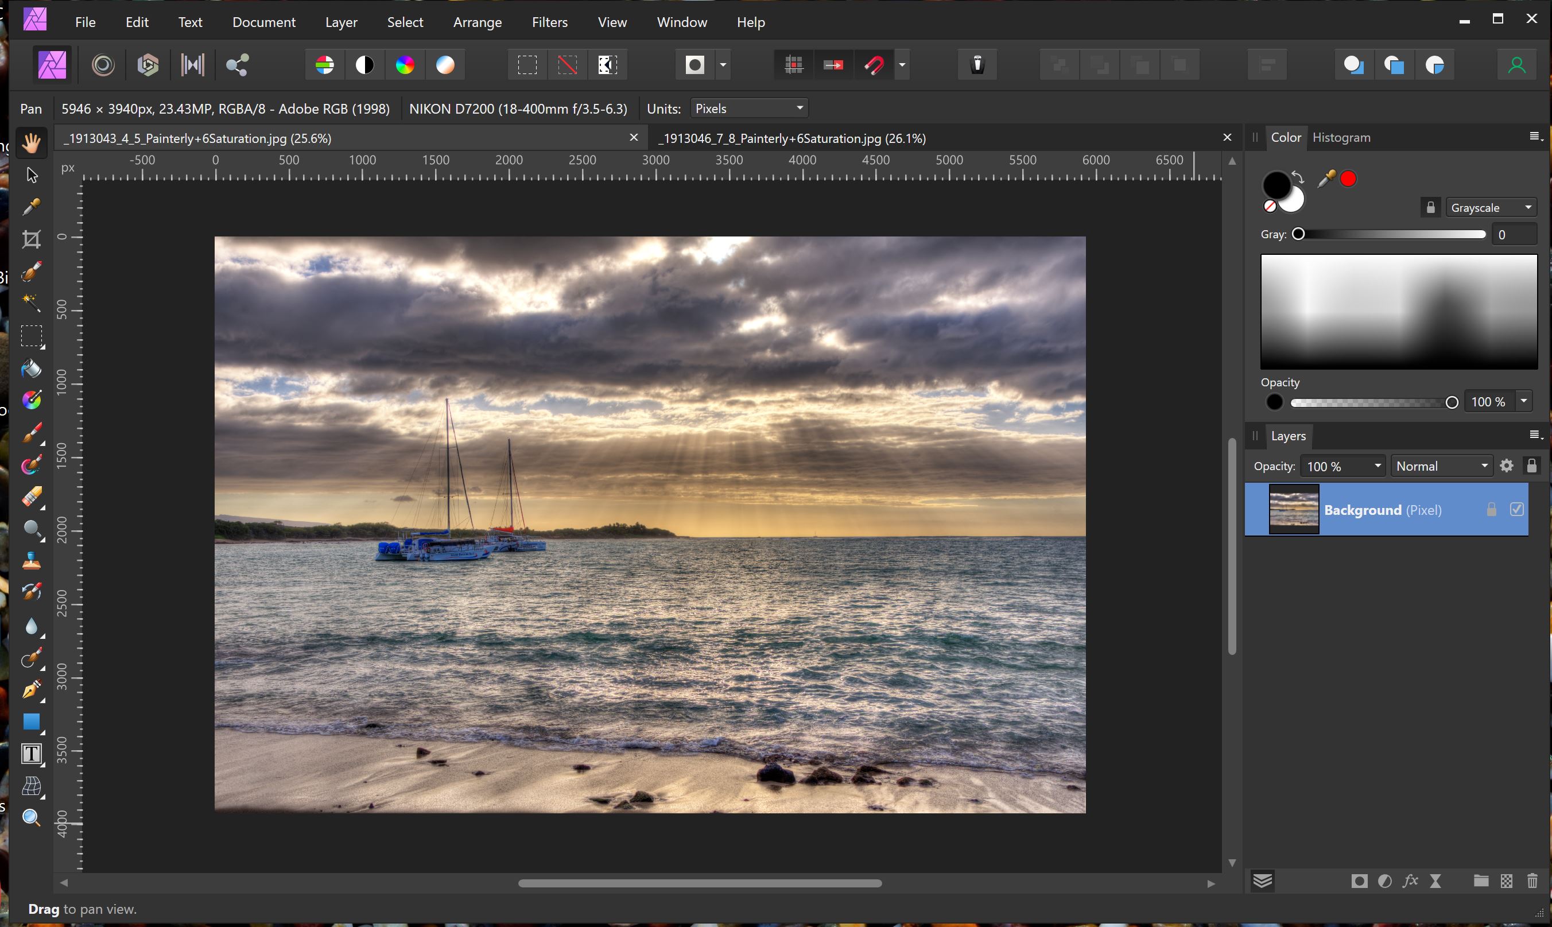Open the Normal blend mode dropdown
The image size is (1552, 927).
pyautogui.click(x=1441, y=467)
